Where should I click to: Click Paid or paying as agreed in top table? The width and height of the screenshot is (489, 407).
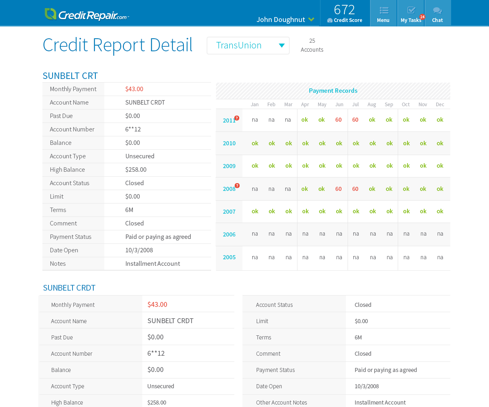[x=158, y=236]
